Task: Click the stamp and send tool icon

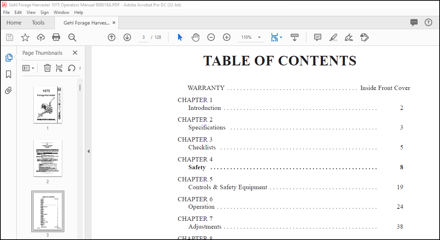Action: pyautogui.click(x=364, y=37)
